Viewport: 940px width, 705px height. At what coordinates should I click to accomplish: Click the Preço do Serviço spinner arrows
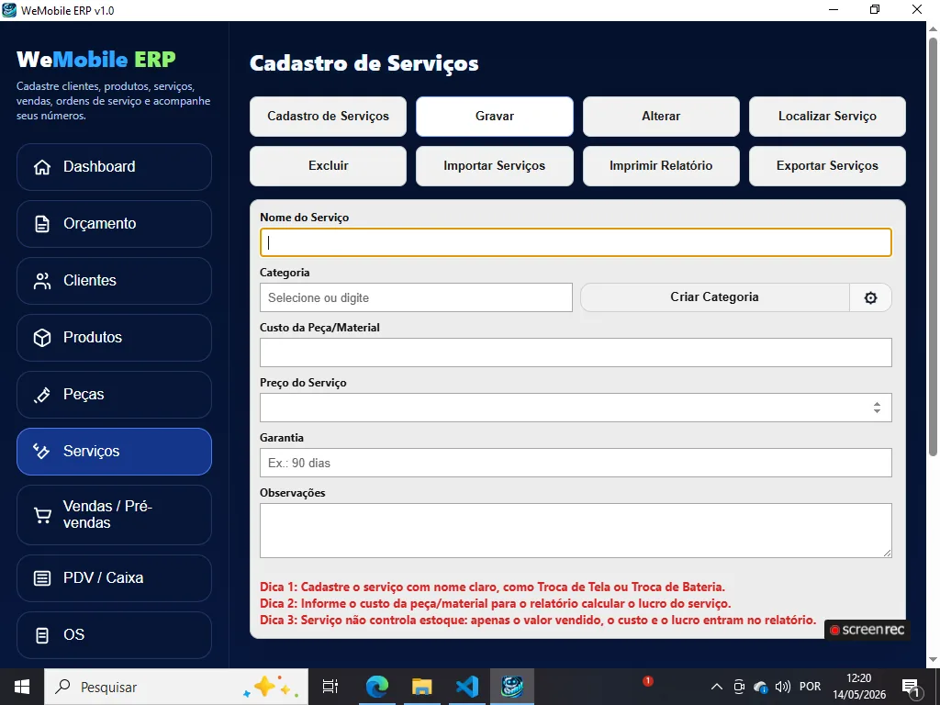(x=877, y=408)
